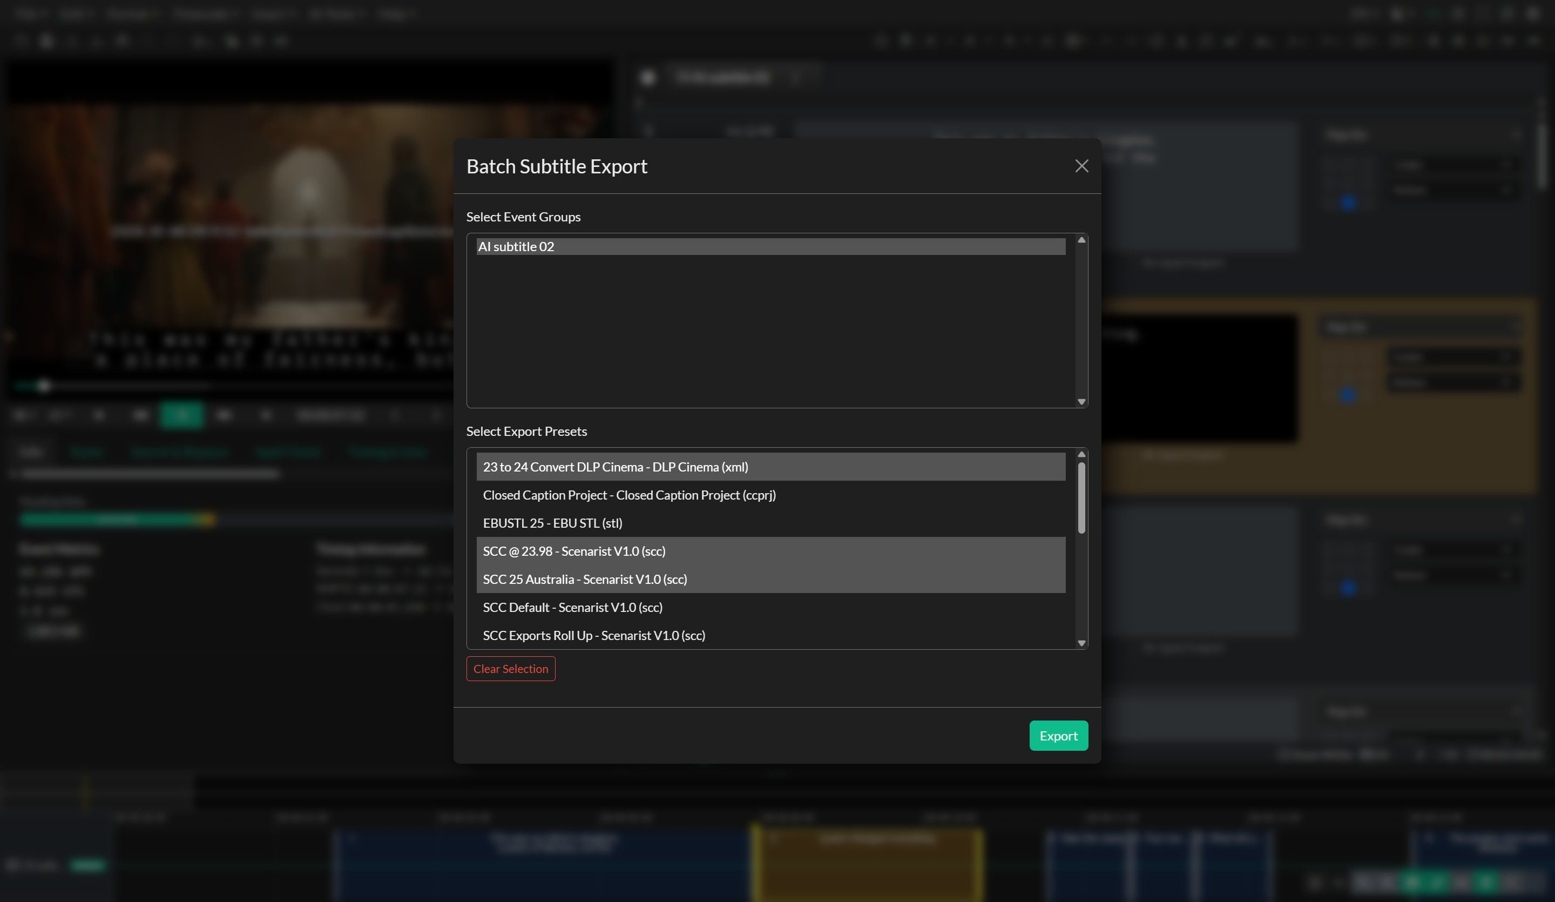Click export presets list scroll up arrow
The image size is (1555, 902).
tap(1081, 454)
